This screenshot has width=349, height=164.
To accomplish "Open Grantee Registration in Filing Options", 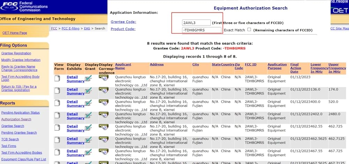I will point(16,53).
